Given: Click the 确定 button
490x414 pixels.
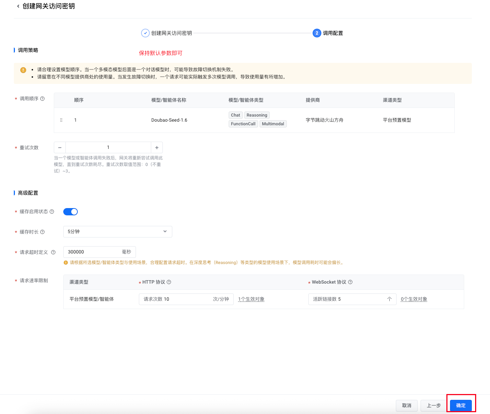Looking at the screenshot, I should click(x=461, y=405).
